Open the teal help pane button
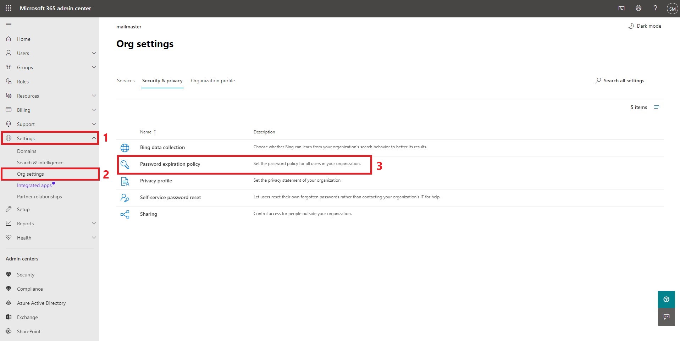 pyautogui.click(x=667, y=299)
